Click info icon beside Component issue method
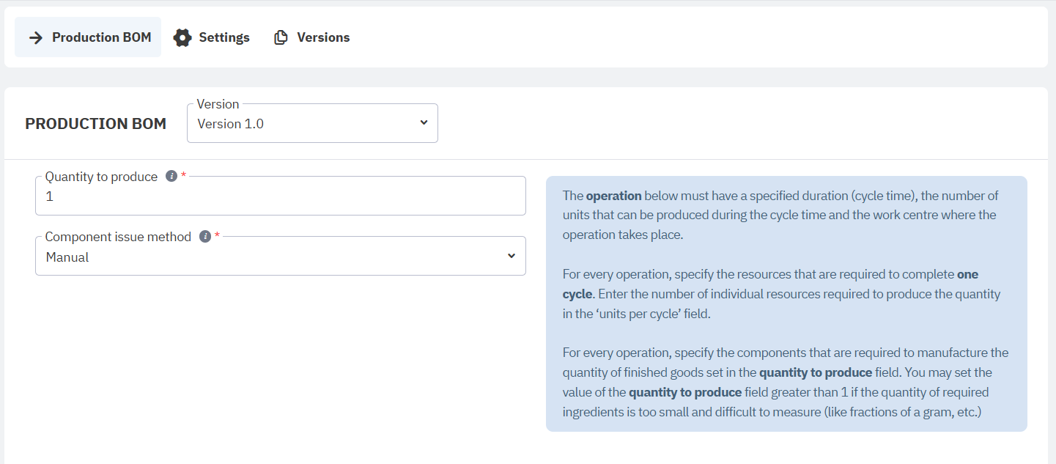The width and height of the screenshot is (1056, 464). [x=205, y=237]
